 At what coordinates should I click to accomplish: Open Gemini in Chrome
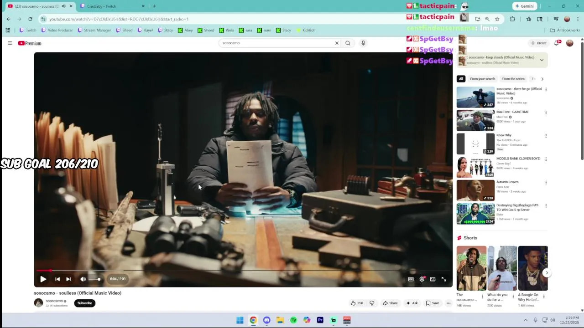pyautogui.click(x=524, y=6)
